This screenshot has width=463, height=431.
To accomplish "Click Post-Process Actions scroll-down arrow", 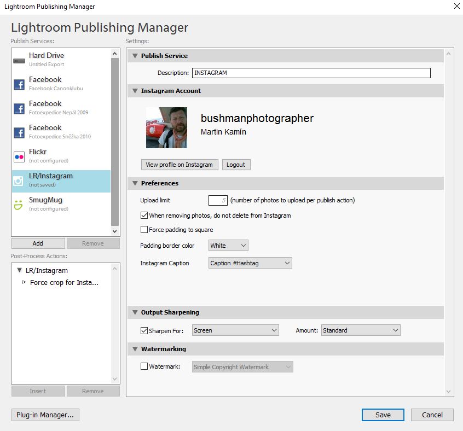I will pyautogui.click(x=115, y=379).
